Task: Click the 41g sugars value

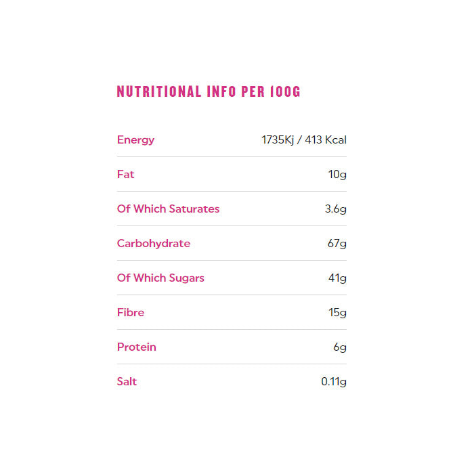Action: pos(337,278)
